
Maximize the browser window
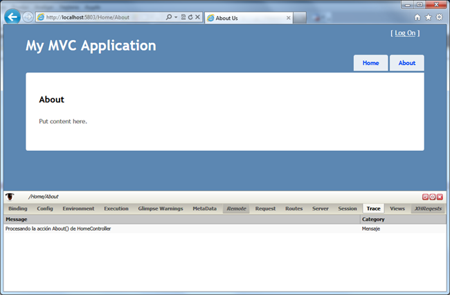pyautogui.click(x=420, y=5)
